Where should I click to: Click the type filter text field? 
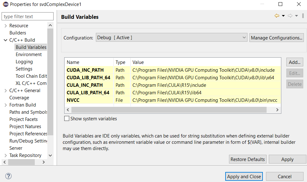click(x=28, y=17)
